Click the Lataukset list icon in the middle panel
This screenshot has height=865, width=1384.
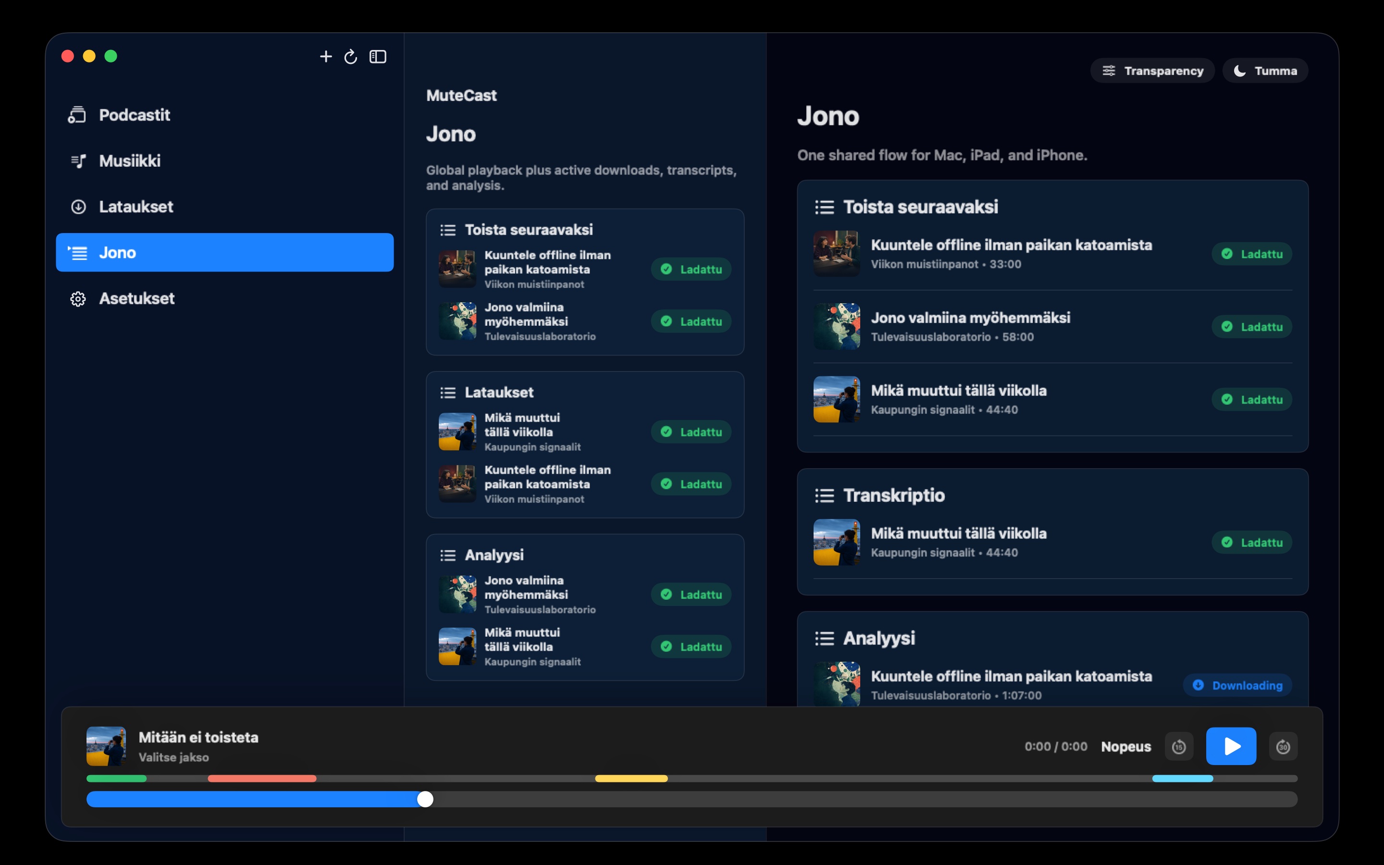coord(448,393)
